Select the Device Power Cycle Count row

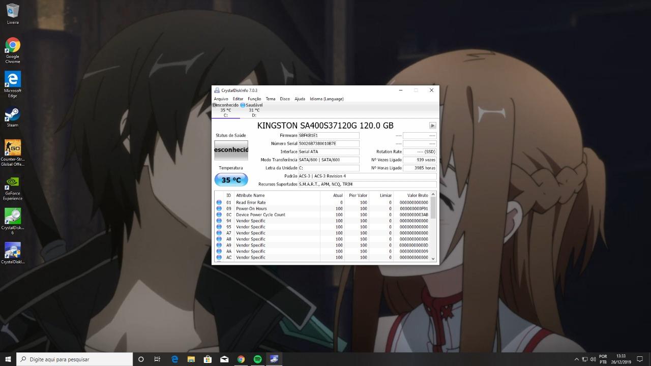pyautogui.click(x=322, y=215)
